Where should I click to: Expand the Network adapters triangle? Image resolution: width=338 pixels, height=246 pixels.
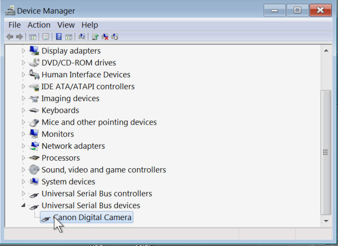pyautogui.click(x=23, y=146)
